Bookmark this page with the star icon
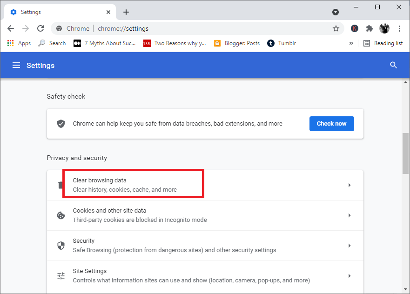The image size is (410, 294). point(336,28)
